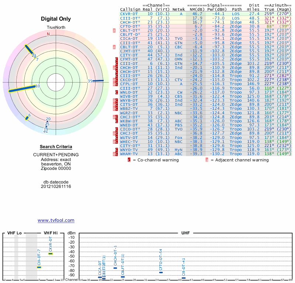Click the co-channel warning icon beside CFMT-DT

(x=117, y=59)
